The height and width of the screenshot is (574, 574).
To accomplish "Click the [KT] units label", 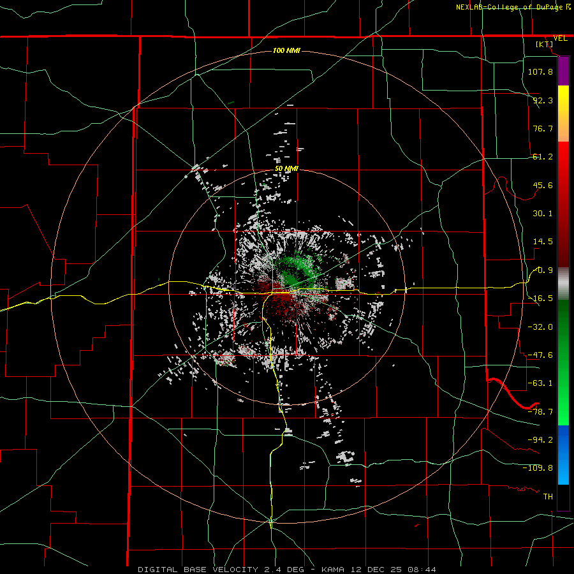I will [x=545, y=44].
